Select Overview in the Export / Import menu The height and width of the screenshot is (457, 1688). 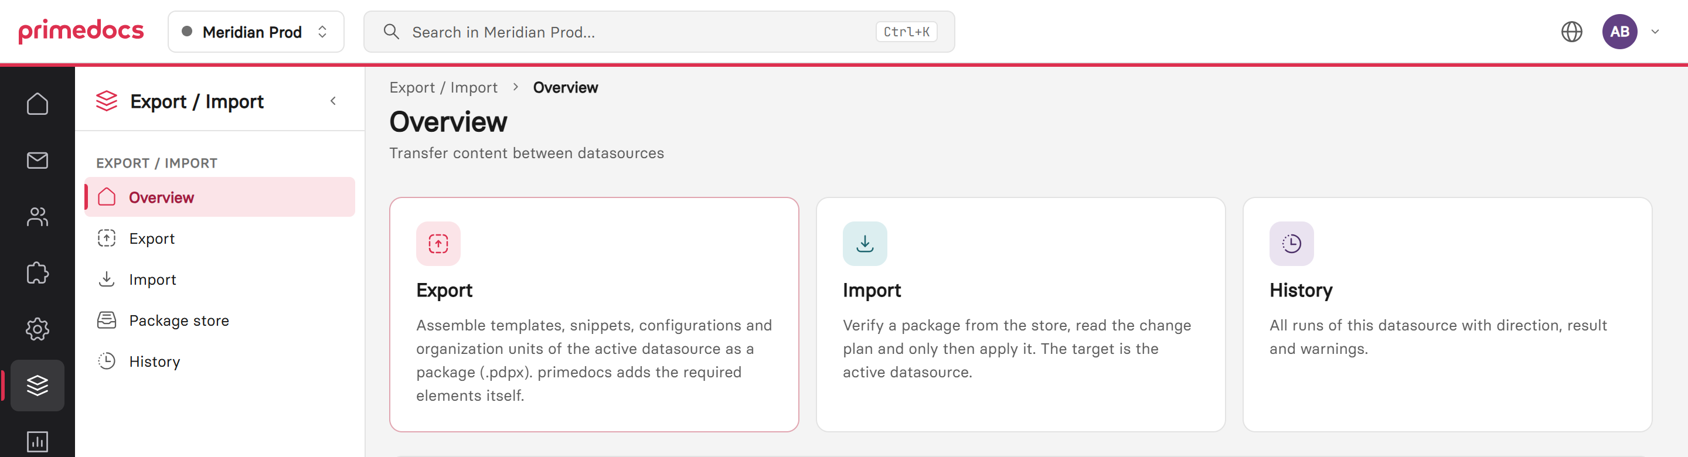point(220,197)
